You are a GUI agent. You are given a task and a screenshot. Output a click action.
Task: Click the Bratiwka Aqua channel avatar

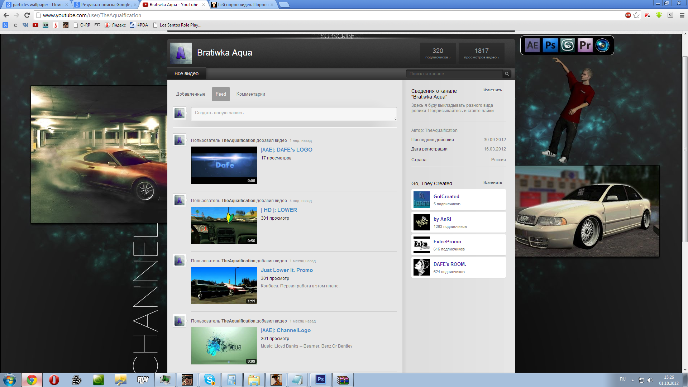tap(181, 53)
